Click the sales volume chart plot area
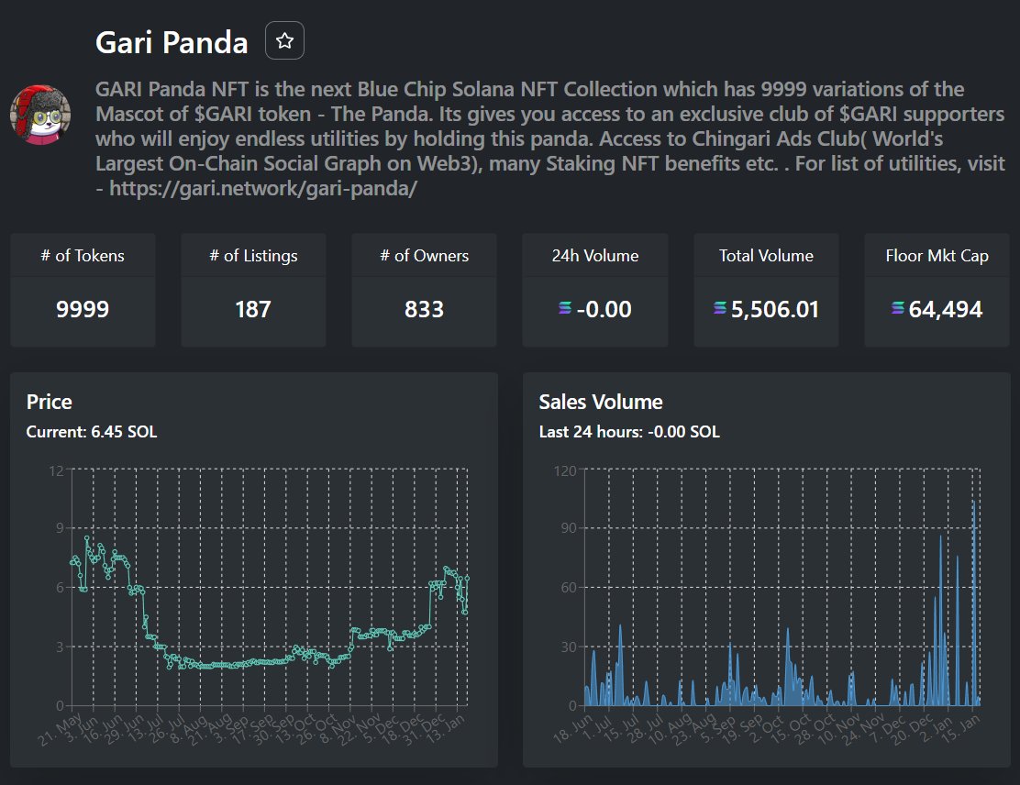 pyautogui.click(x=782, y=587)
